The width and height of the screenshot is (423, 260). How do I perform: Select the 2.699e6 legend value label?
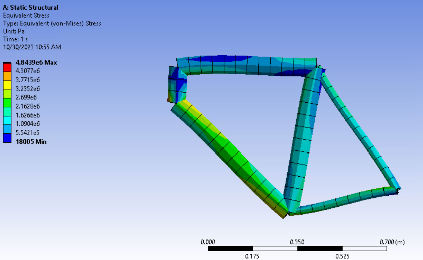point(26,97)
